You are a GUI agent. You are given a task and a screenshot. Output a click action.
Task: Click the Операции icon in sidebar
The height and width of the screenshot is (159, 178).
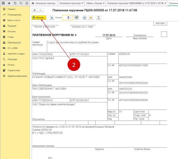tap(4, 59)
